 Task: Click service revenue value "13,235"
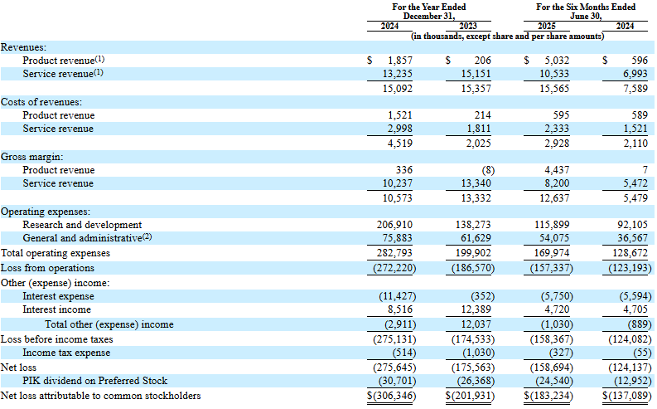click(397, 74)
